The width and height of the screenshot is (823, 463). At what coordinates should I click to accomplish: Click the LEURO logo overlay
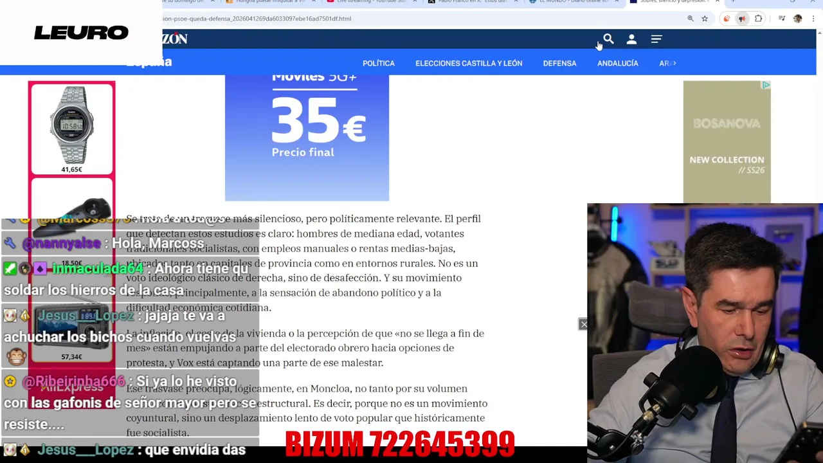pos(81,32)
